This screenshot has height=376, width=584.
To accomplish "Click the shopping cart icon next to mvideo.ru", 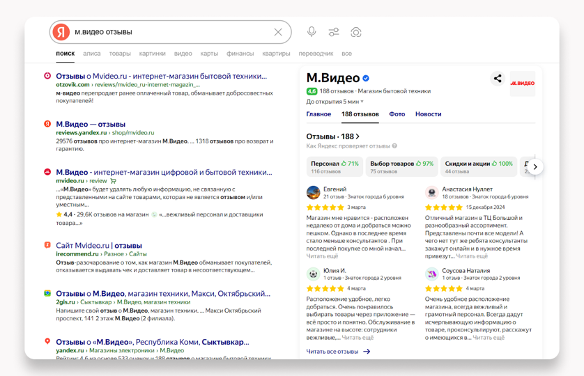I will point(113,181).
